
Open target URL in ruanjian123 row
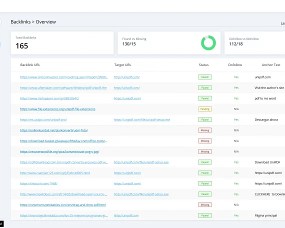click(127, 172)
